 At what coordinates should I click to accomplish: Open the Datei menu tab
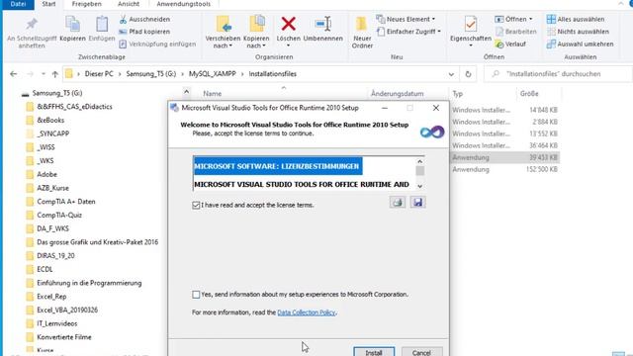point(18,4)
